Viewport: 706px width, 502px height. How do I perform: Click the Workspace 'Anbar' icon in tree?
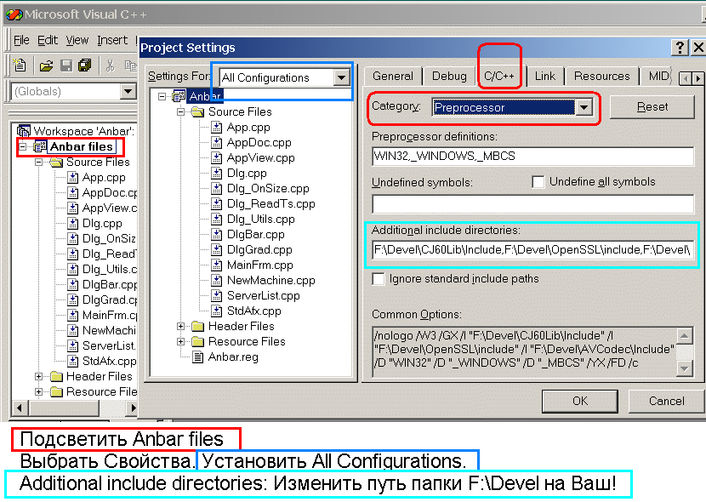click(x=24, y=131)
